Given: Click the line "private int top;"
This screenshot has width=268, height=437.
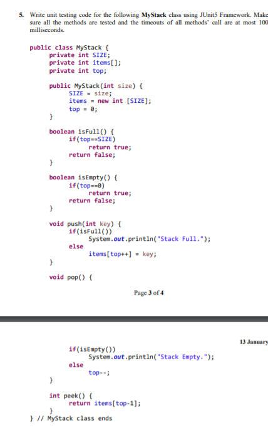Looking at the screenshot, I should (78, 71).
